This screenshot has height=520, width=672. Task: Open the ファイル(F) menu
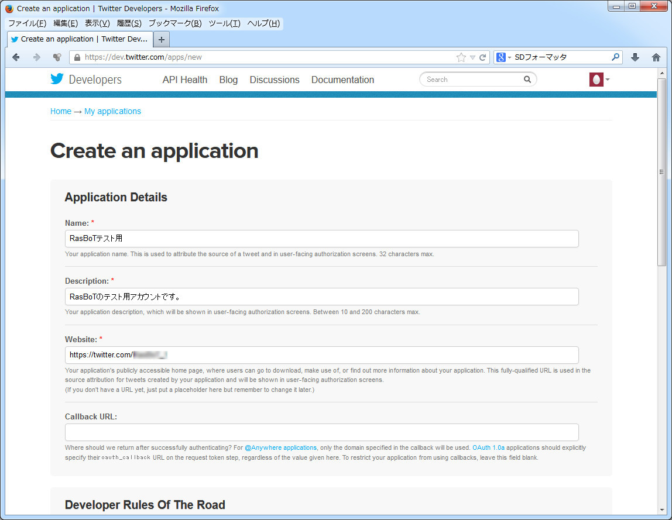27,23
